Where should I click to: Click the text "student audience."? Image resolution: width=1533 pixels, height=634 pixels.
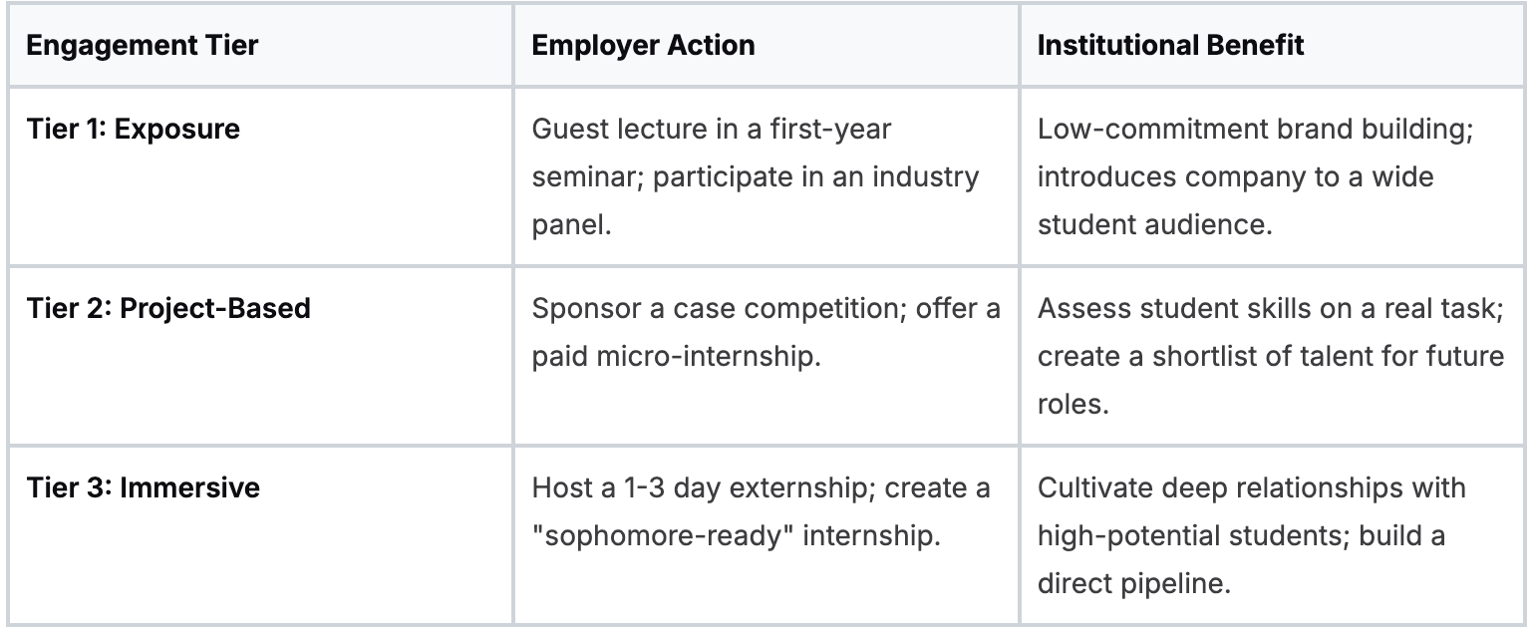(x=1154, y=224)
